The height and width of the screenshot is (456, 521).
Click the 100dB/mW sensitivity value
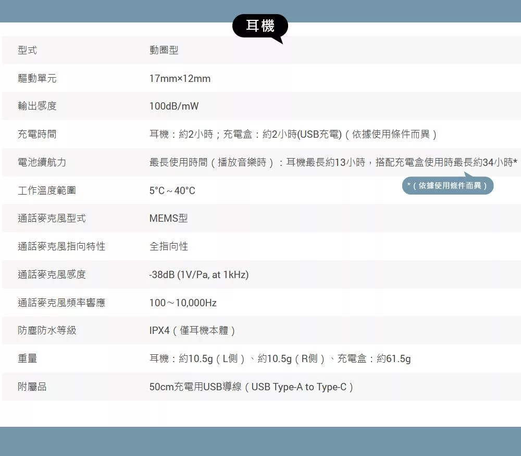(x=174, y=106)
